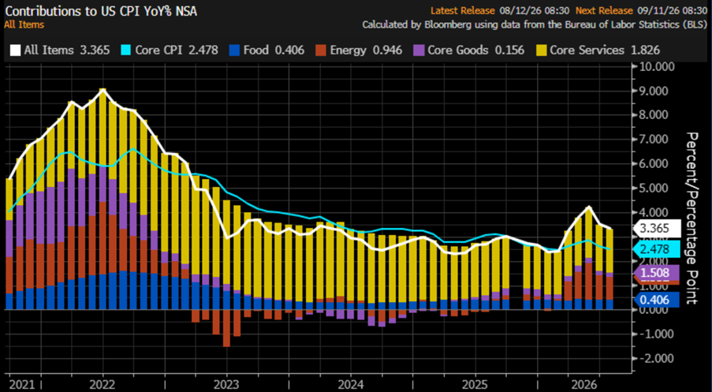Click the 2025 x-axis label
712x392 pixels.
[x=475, y=385]
